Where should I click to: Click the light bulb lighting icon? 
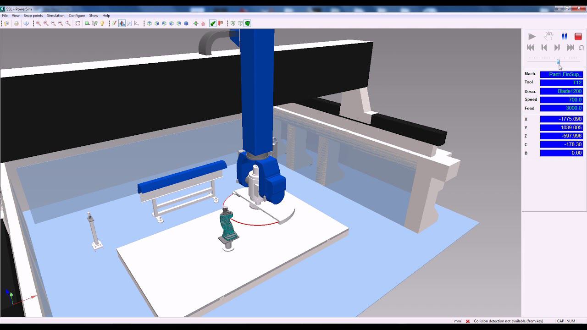102,23
